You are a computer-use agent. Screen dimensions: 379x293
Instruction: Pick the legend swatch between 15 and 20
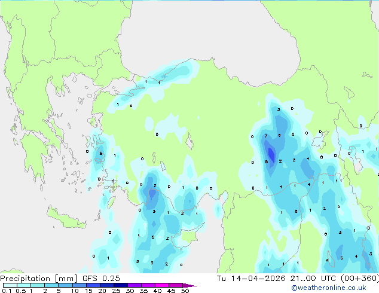point(93,285)
